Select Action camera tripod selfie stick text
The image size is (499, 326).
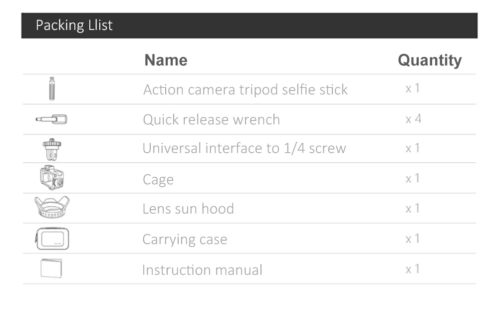[x=246, y=89]
